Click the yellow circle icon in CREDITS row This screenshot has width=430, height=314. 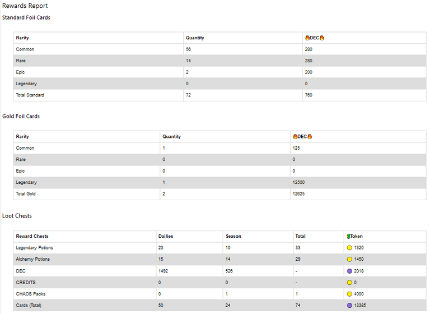349,283
